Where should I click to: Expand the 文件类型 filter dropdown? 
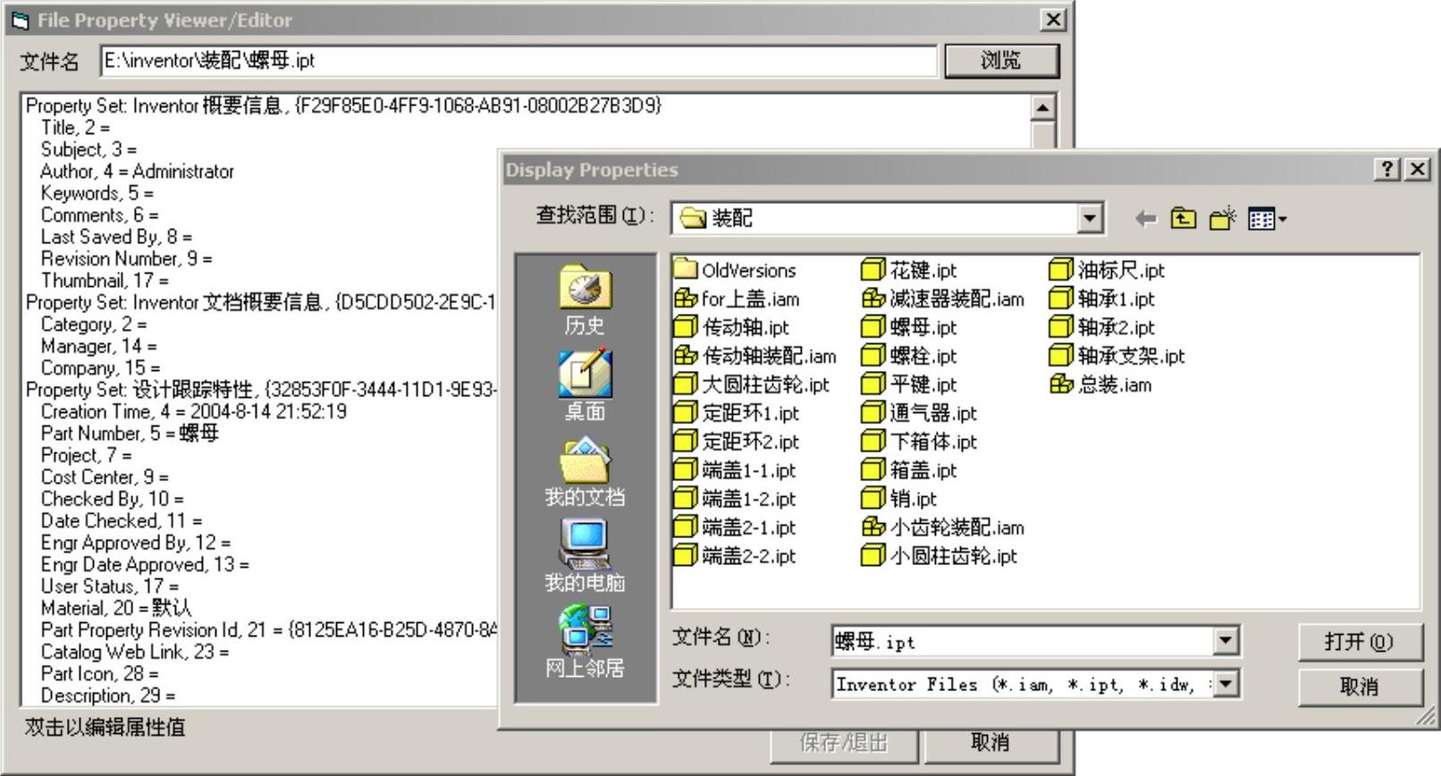coord(1226,684)
